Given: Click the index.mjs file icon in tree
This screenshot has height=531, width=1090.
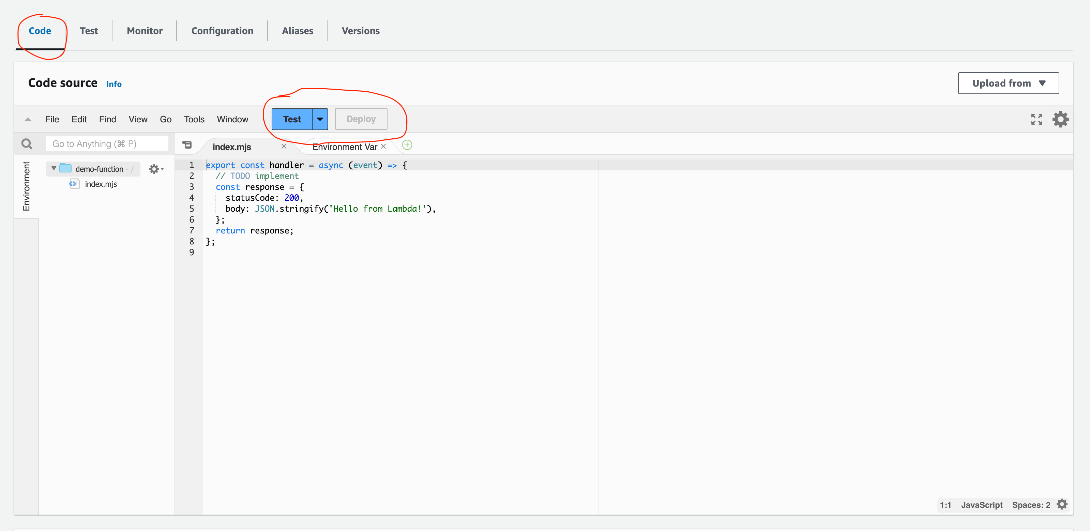Looking at the screenshot, I should coord(74,184).
